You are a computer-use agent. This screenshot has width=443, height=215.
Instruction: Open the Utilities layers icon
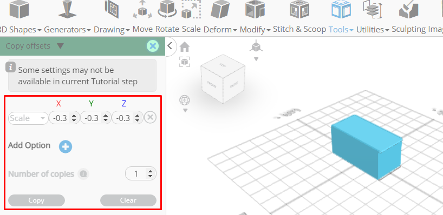[x=373, y=9]
